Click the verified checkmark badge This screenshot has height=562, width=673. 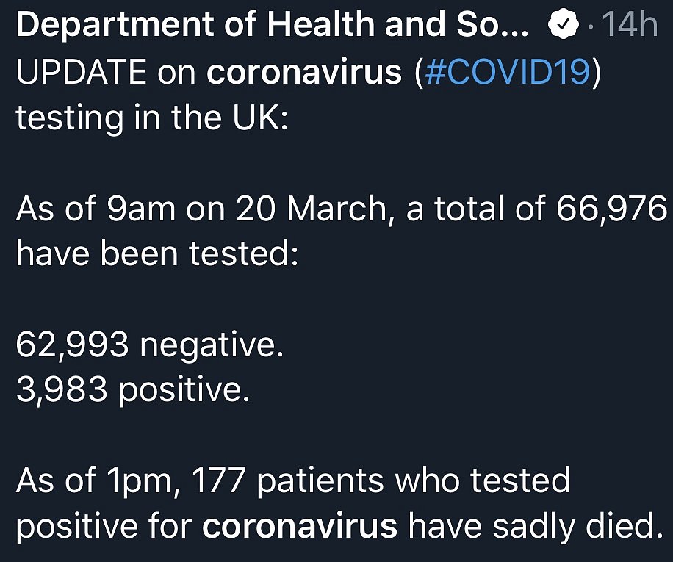coord(563,24)
